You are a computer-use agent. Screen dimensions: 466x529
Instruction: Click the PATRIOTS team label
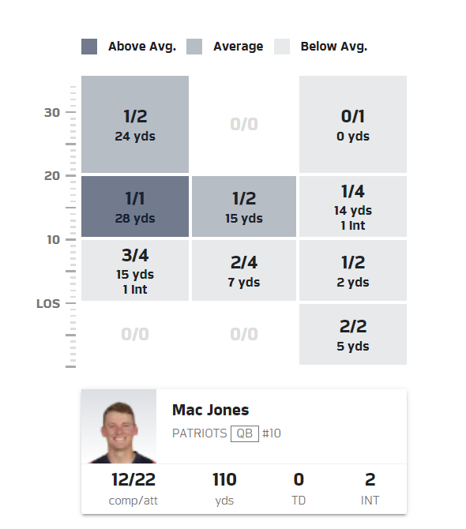point(199,433)
